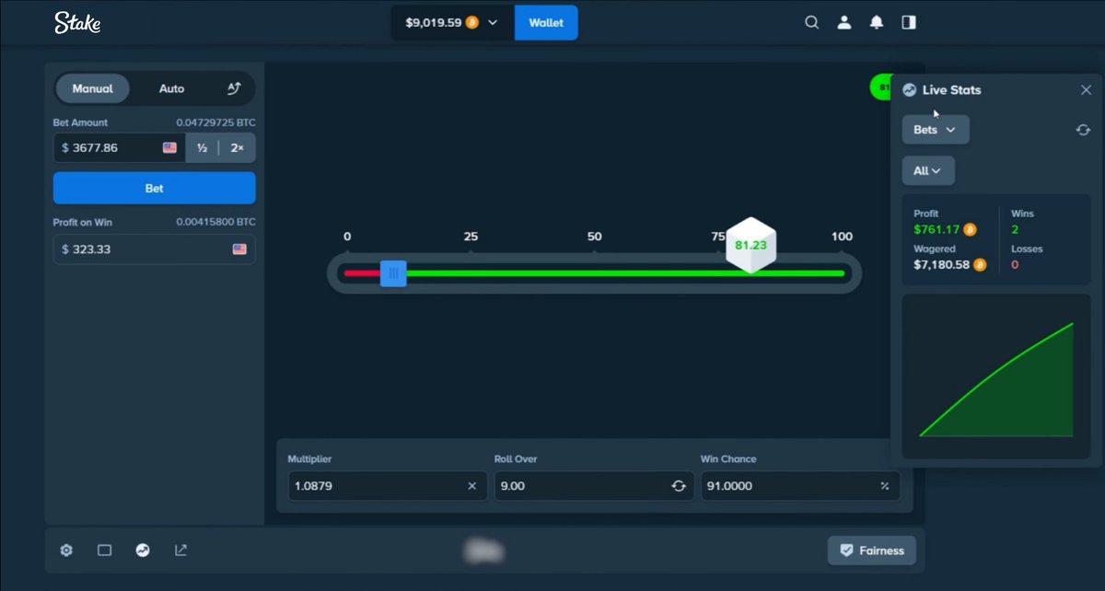Screen dimensions: 1105x591
Task: Close the Live Stats panel
Action: (x=1086, y=90)
